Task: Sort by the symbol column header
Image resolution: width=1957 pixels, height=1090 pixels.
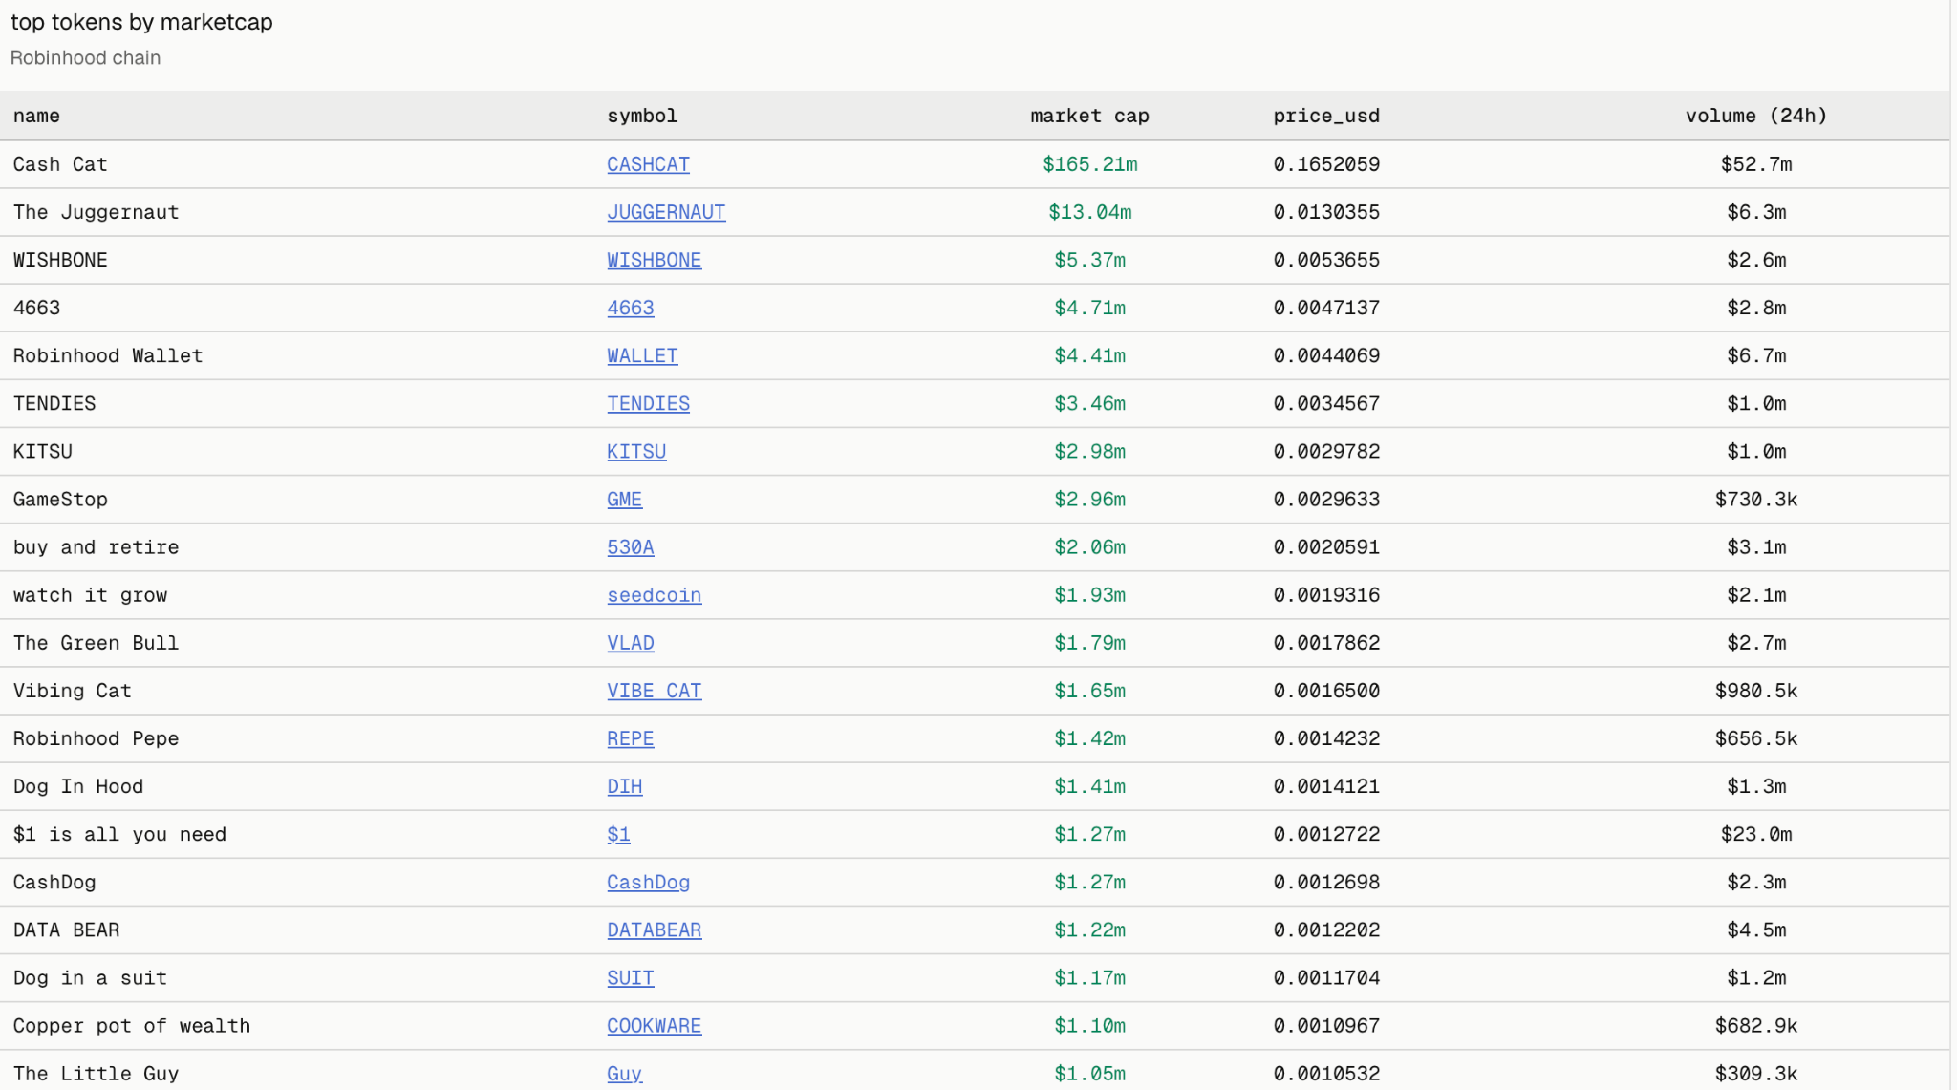Action: [642, 116]
